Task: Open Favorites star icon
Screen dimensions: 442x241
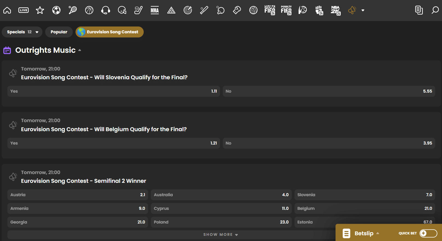Action: click(40, 10)
